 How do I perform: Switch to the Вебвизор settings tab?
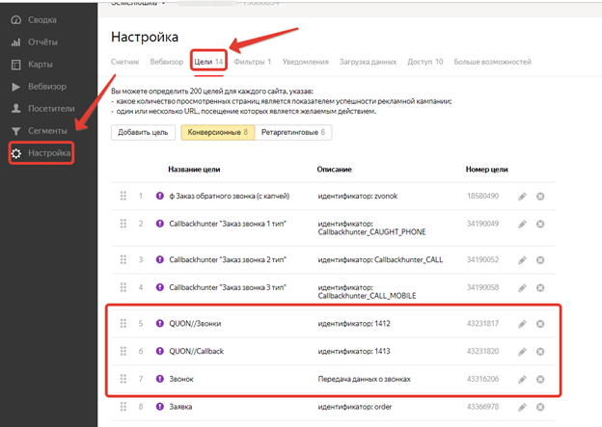point(167,62)
